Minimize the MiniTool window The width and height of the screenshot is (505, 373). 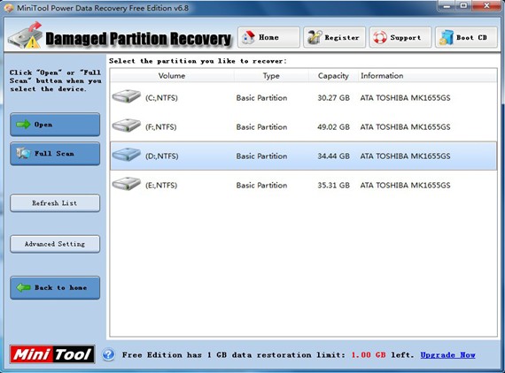(447, 6)
